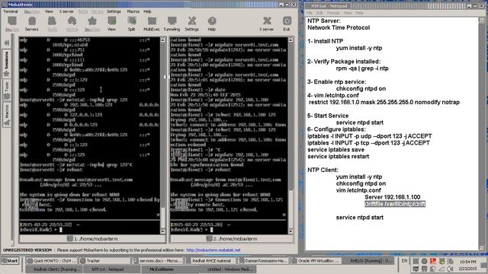488x274 pixels.
Task: Click the star Sessions toolbar icon
Action: click(x=92, y=24)
